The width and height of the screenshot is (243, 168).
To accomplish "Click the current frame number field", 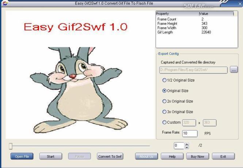I will tap(179, 146).
